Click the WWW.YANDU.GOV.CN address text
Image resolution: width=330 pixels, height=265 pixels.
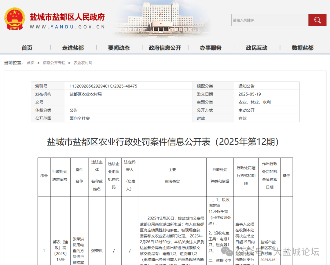click(x=67, y=27)
